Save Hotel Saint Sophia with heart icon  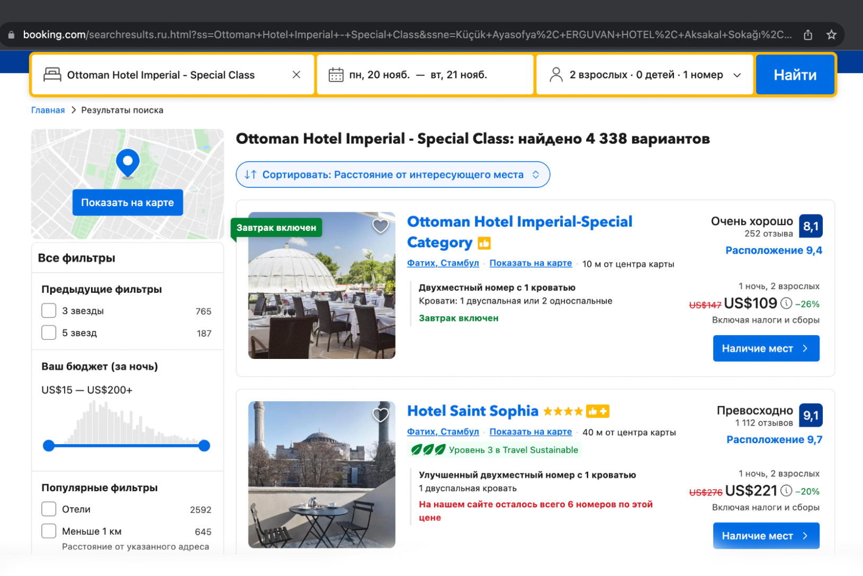380,415
